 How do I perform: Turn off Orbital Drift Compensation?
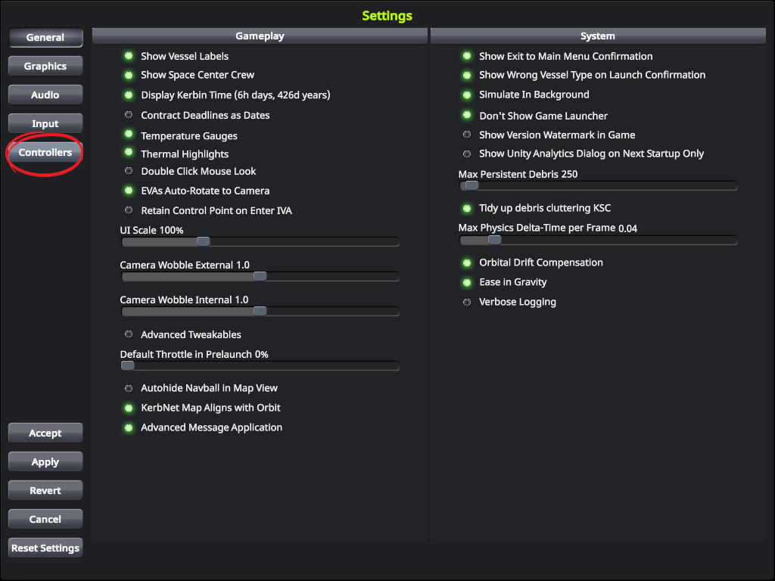[x=467, y=263]
